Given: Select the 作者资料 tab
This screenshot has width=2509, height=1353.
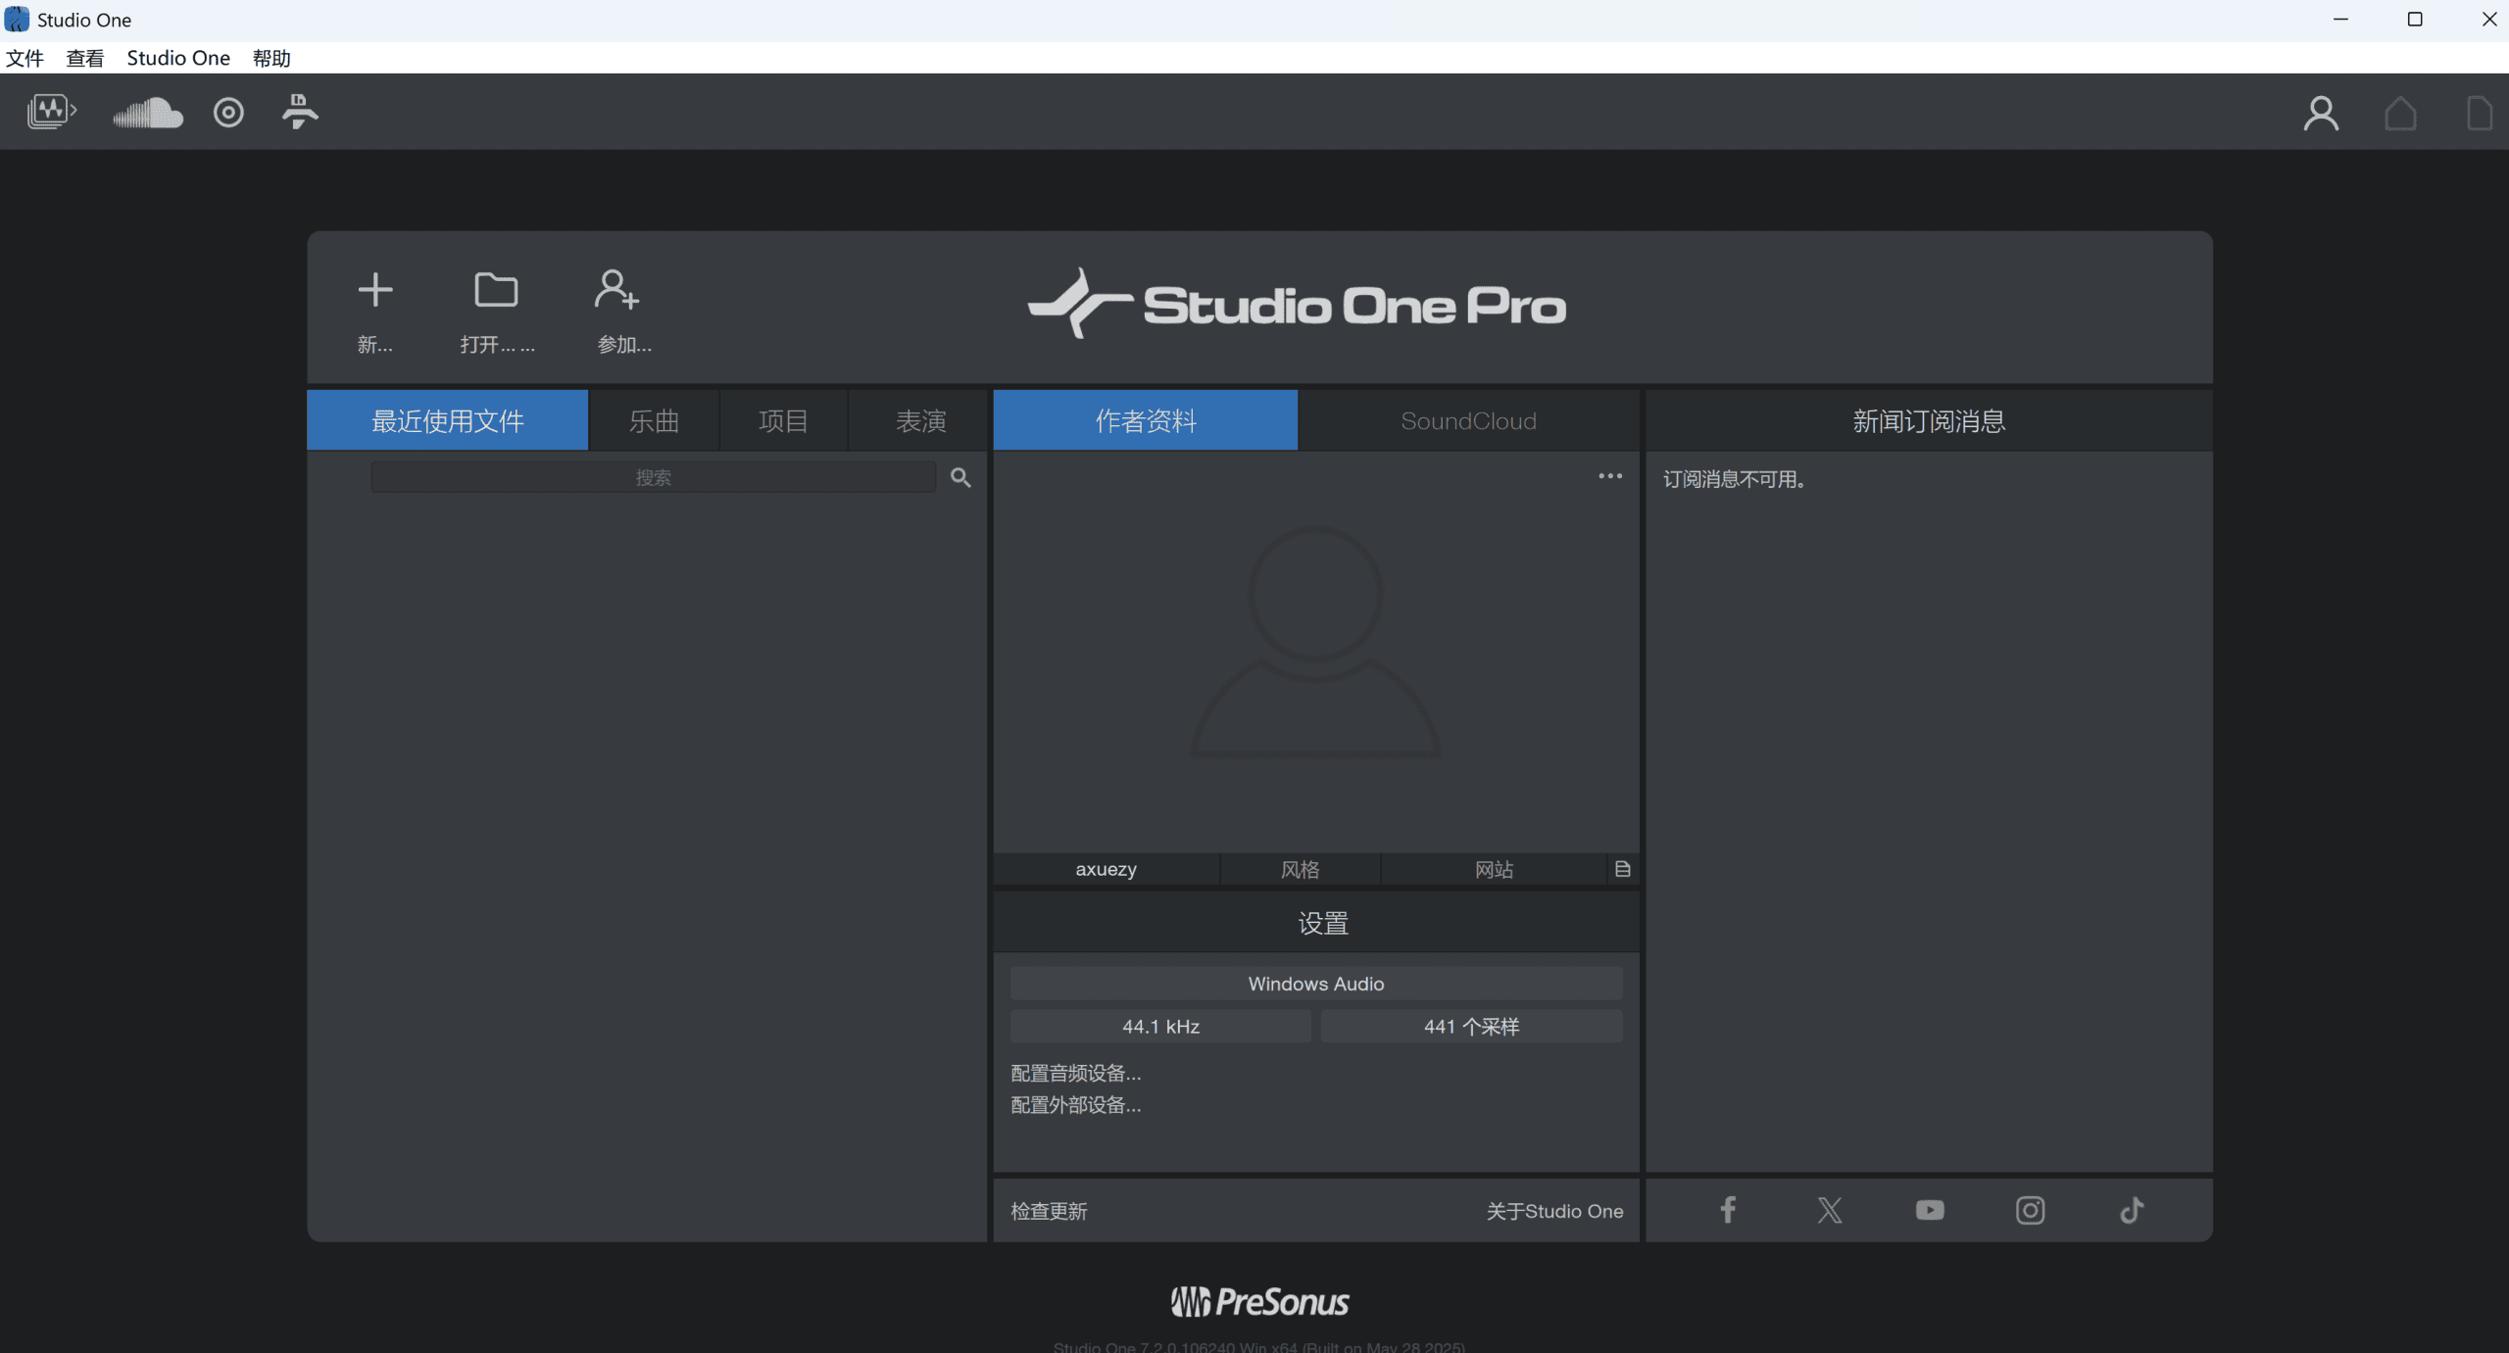Looking at the screenshot, I should 1146,420.
